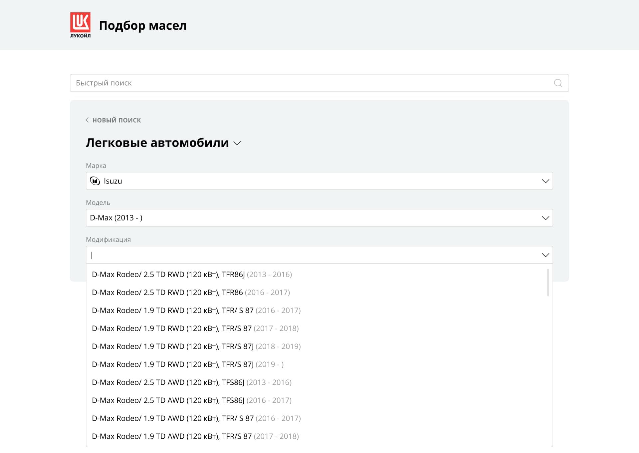Expand the Легковые автомобили category chevron
Image resolution: width=639 pixels, height=453 pixels.
coord(237,143)
